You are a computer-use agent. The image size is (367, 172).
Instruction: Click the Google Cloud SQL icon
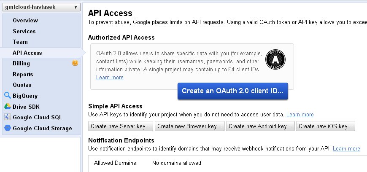[7, 117]
